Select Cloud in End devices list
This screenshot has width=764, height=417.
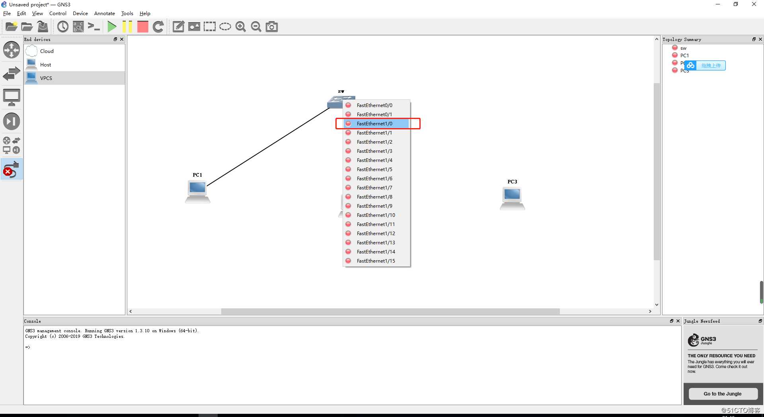[x=74, y=51]
